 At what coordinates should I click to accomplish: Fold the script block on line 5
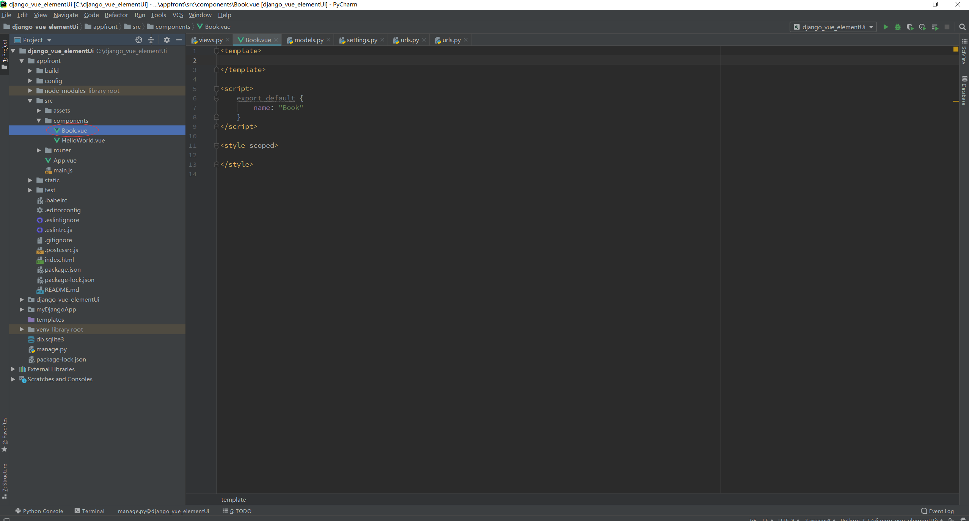pyautogui.click(x=217, y=89)
